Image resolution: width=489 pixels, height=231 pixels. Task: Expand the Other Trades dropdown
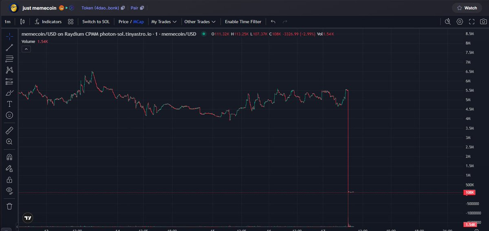pyautogui.click(x=200, y=22)
